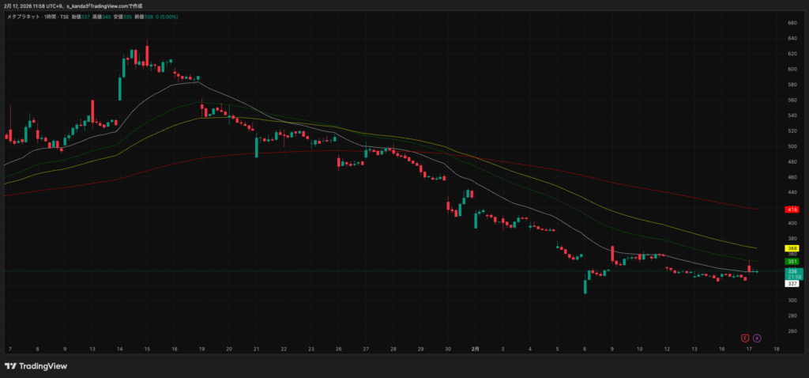Click the 高値 340 high value in legend
The image size is (809, 378).
coord(100,16)
